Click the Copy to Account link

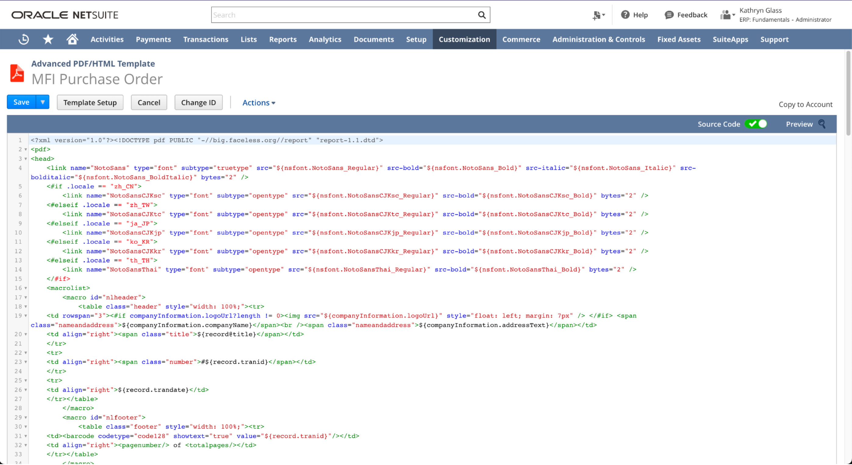click(805, 105)
